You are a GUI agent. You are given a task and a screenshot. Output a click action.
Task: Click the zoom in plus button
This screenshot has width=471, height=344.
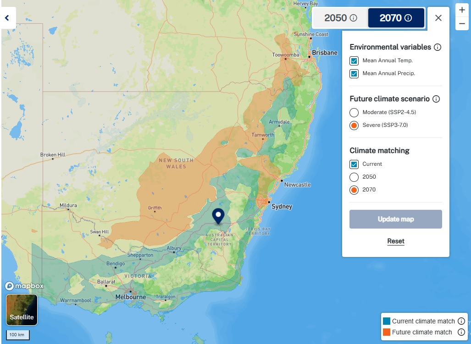[x=462, y=10]
